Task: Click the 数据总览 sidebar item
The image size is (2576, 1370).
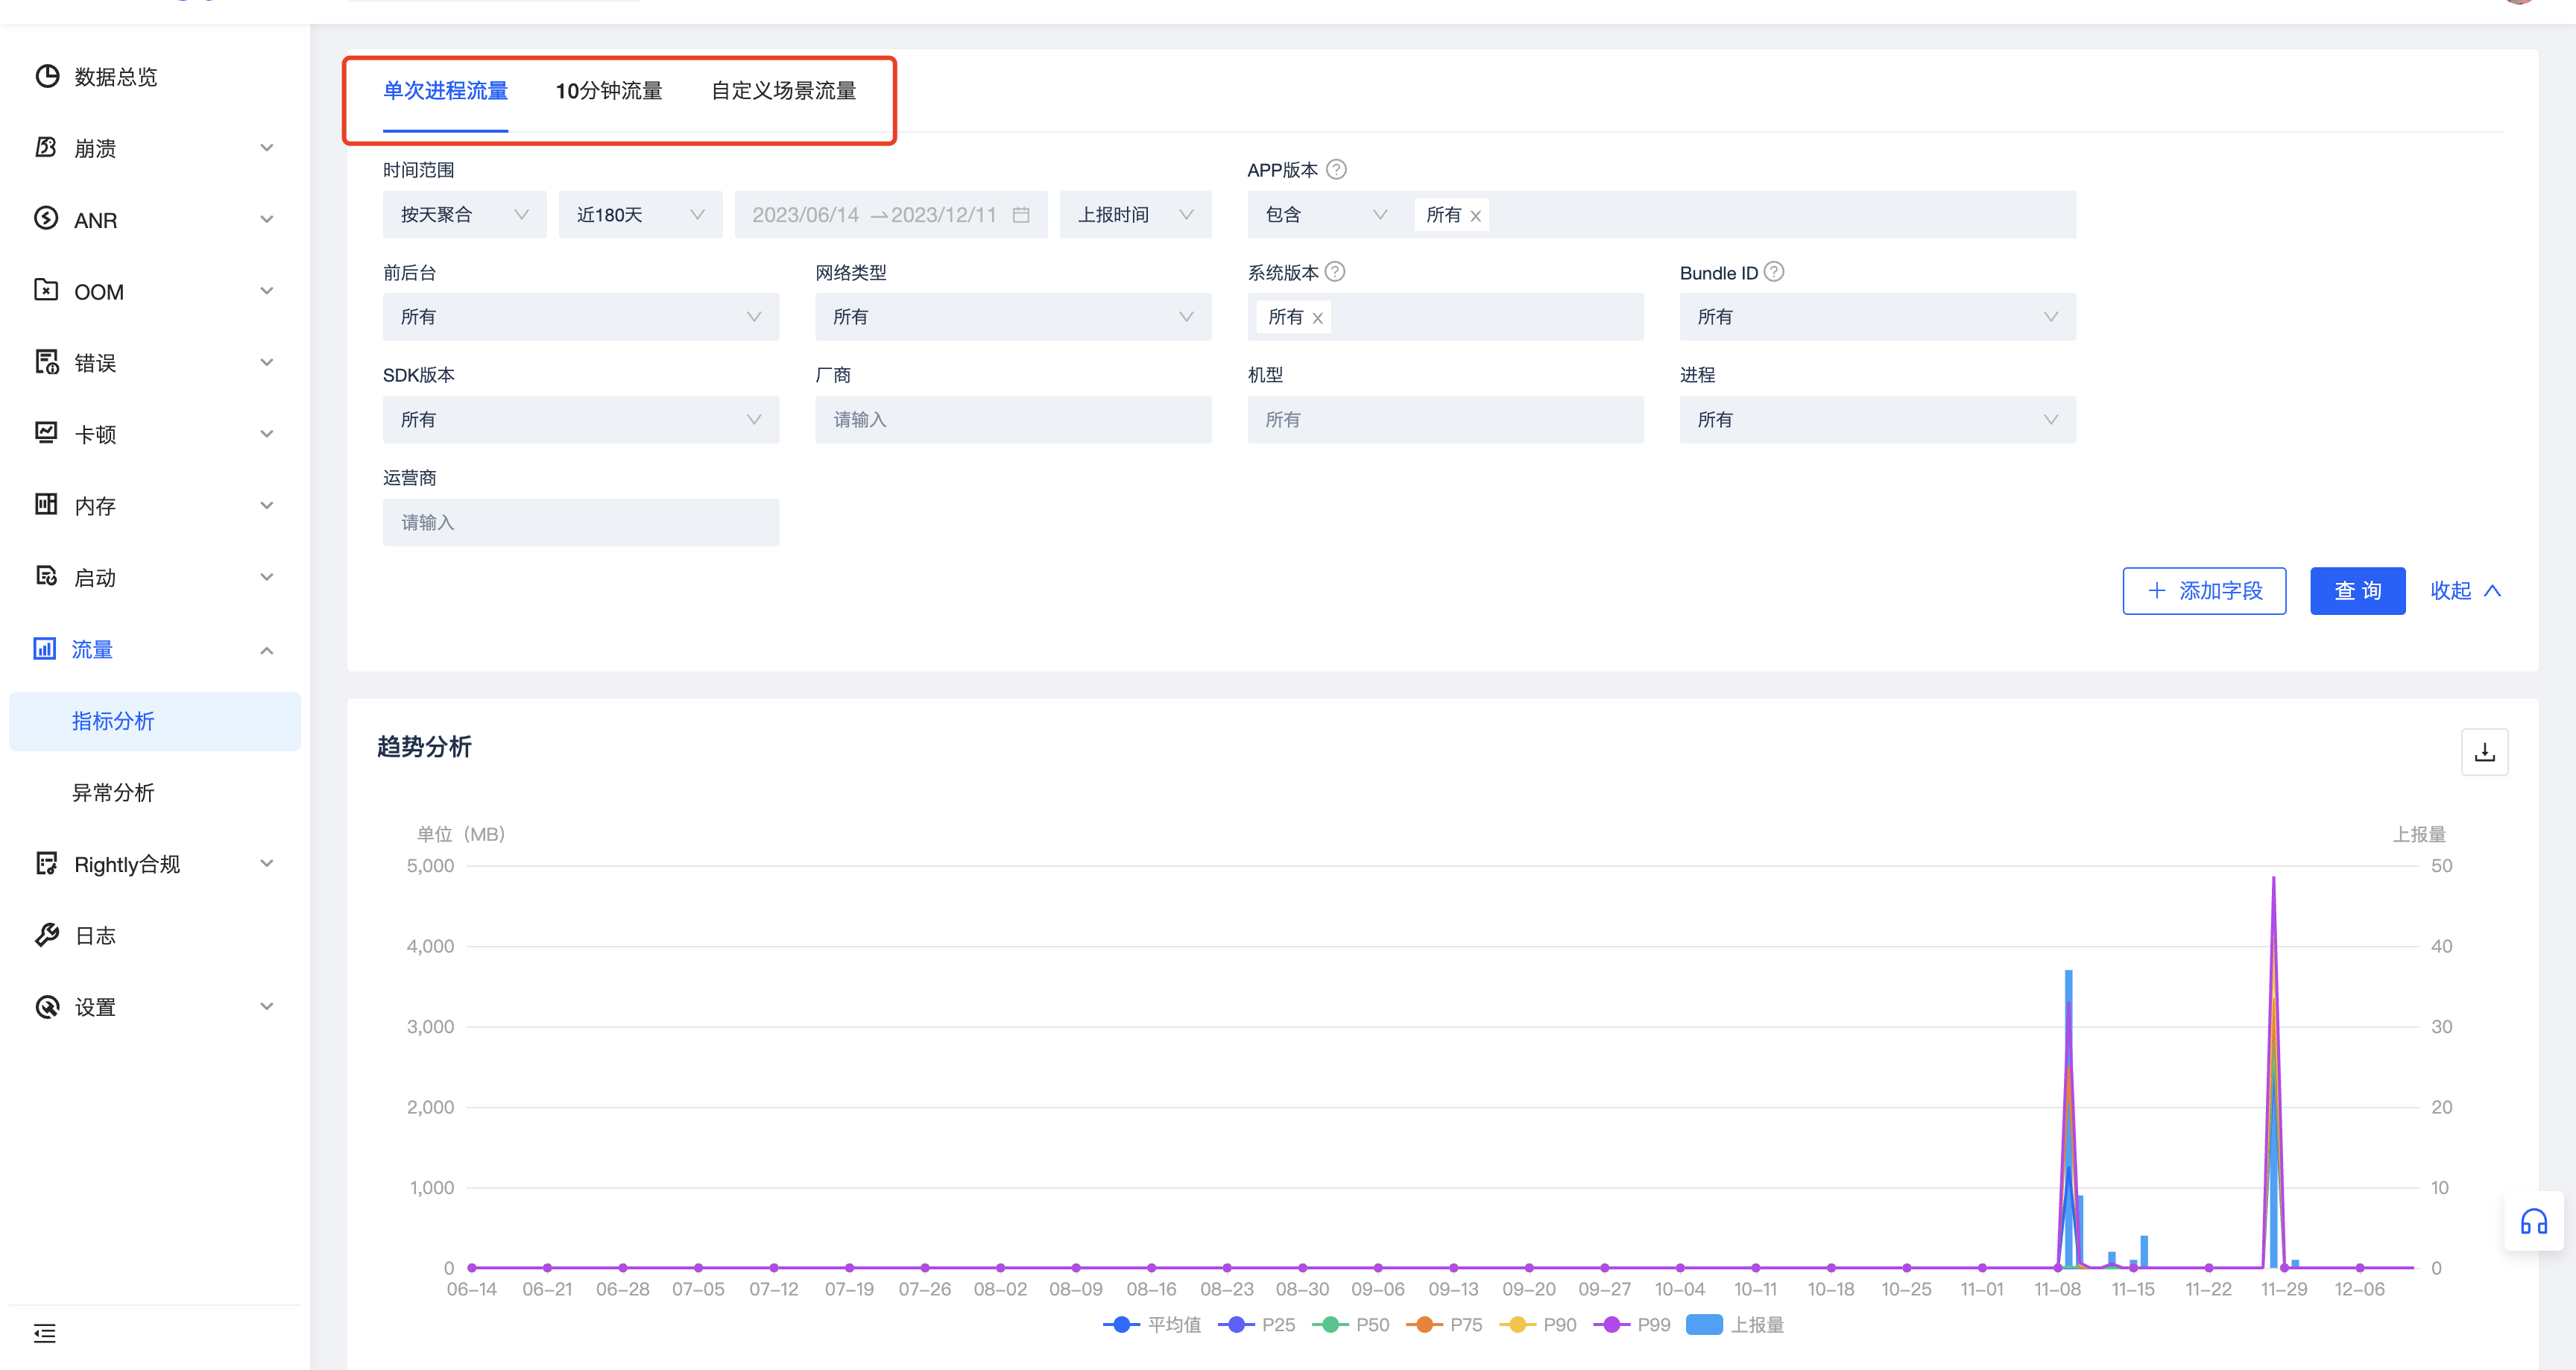Action: 115,77
